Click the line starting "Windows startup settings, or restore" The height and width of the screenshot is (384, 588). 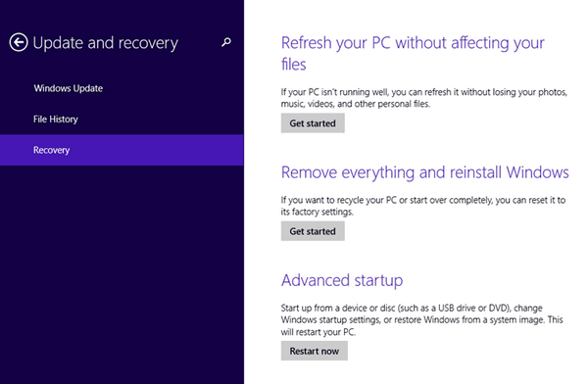click(x=421, y=320)
